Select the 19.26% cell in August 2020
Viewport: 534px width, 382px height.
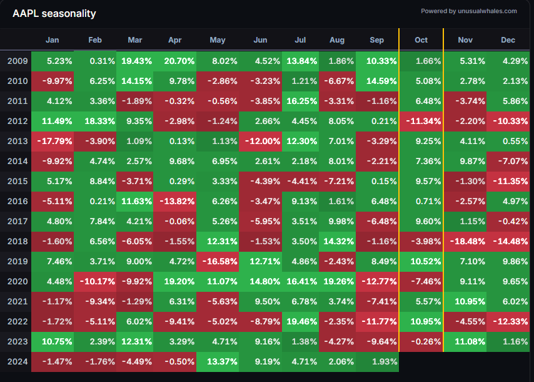point(336,282)
